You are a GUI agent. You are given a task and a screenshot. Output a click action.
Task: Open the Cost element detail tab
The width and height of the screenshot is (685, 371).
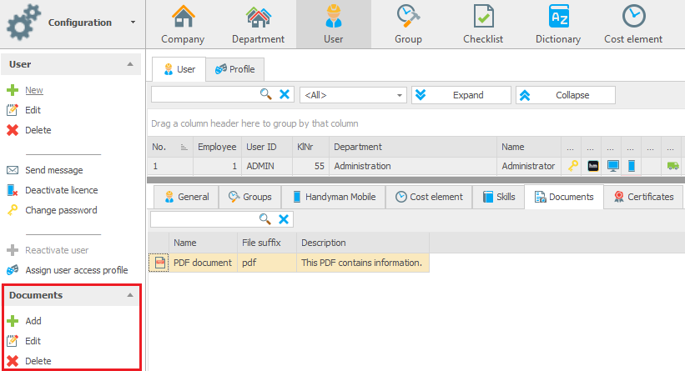[x=429, y=197]
